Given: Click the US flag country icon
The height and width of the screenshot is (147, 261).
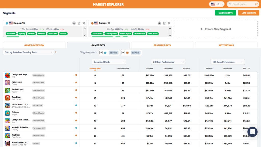Looking at the screenshot, I should point(213,4).
